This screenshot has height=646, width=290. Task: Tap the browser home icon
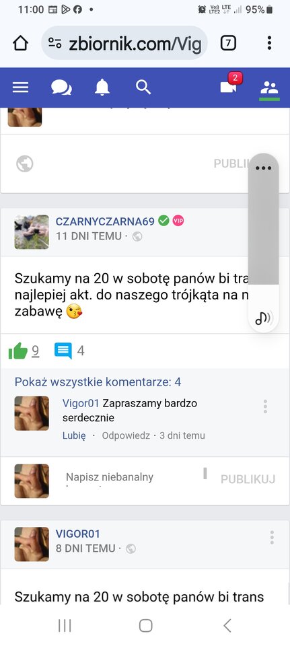pos(21,43)
